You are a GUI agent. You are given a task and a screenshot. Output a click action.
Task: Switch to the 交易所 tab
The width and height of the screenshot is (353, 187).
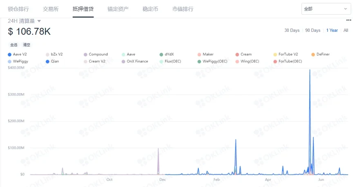click(x=51, y=9)
